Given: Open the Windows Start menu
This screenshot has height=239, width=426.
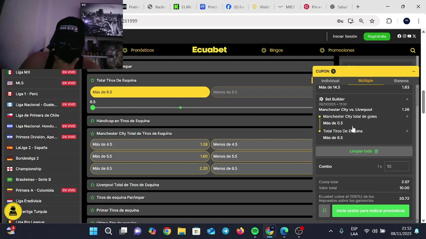Looking at the screenshot, I should click(x=94, y=231).
